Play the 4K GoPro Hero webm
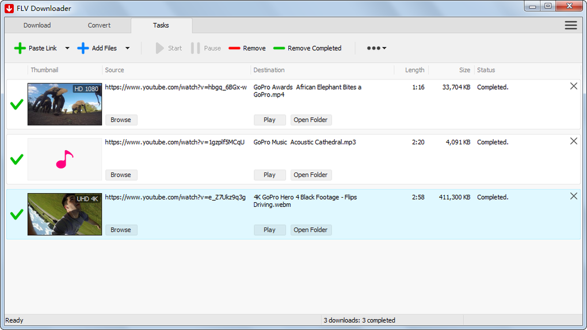Viewport: 587px width, 330px height. (269, 230)
